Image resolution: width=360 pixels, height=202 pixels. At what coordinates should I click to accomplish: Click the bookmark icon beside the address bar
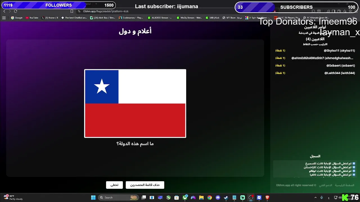[x=72, y=11]
